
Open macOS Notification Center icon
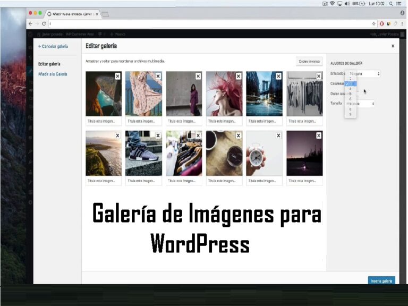pyautogui.click(x=398, y=4)
